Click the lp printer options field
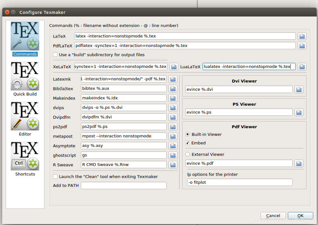 (x=240, y=182)
